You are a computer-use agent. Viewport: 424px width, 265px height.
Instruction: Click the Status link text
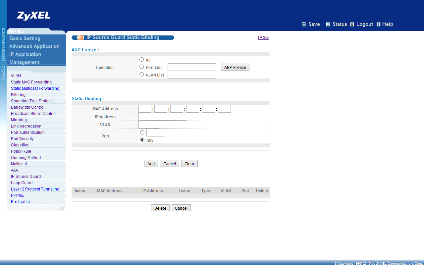pos(340,24)
